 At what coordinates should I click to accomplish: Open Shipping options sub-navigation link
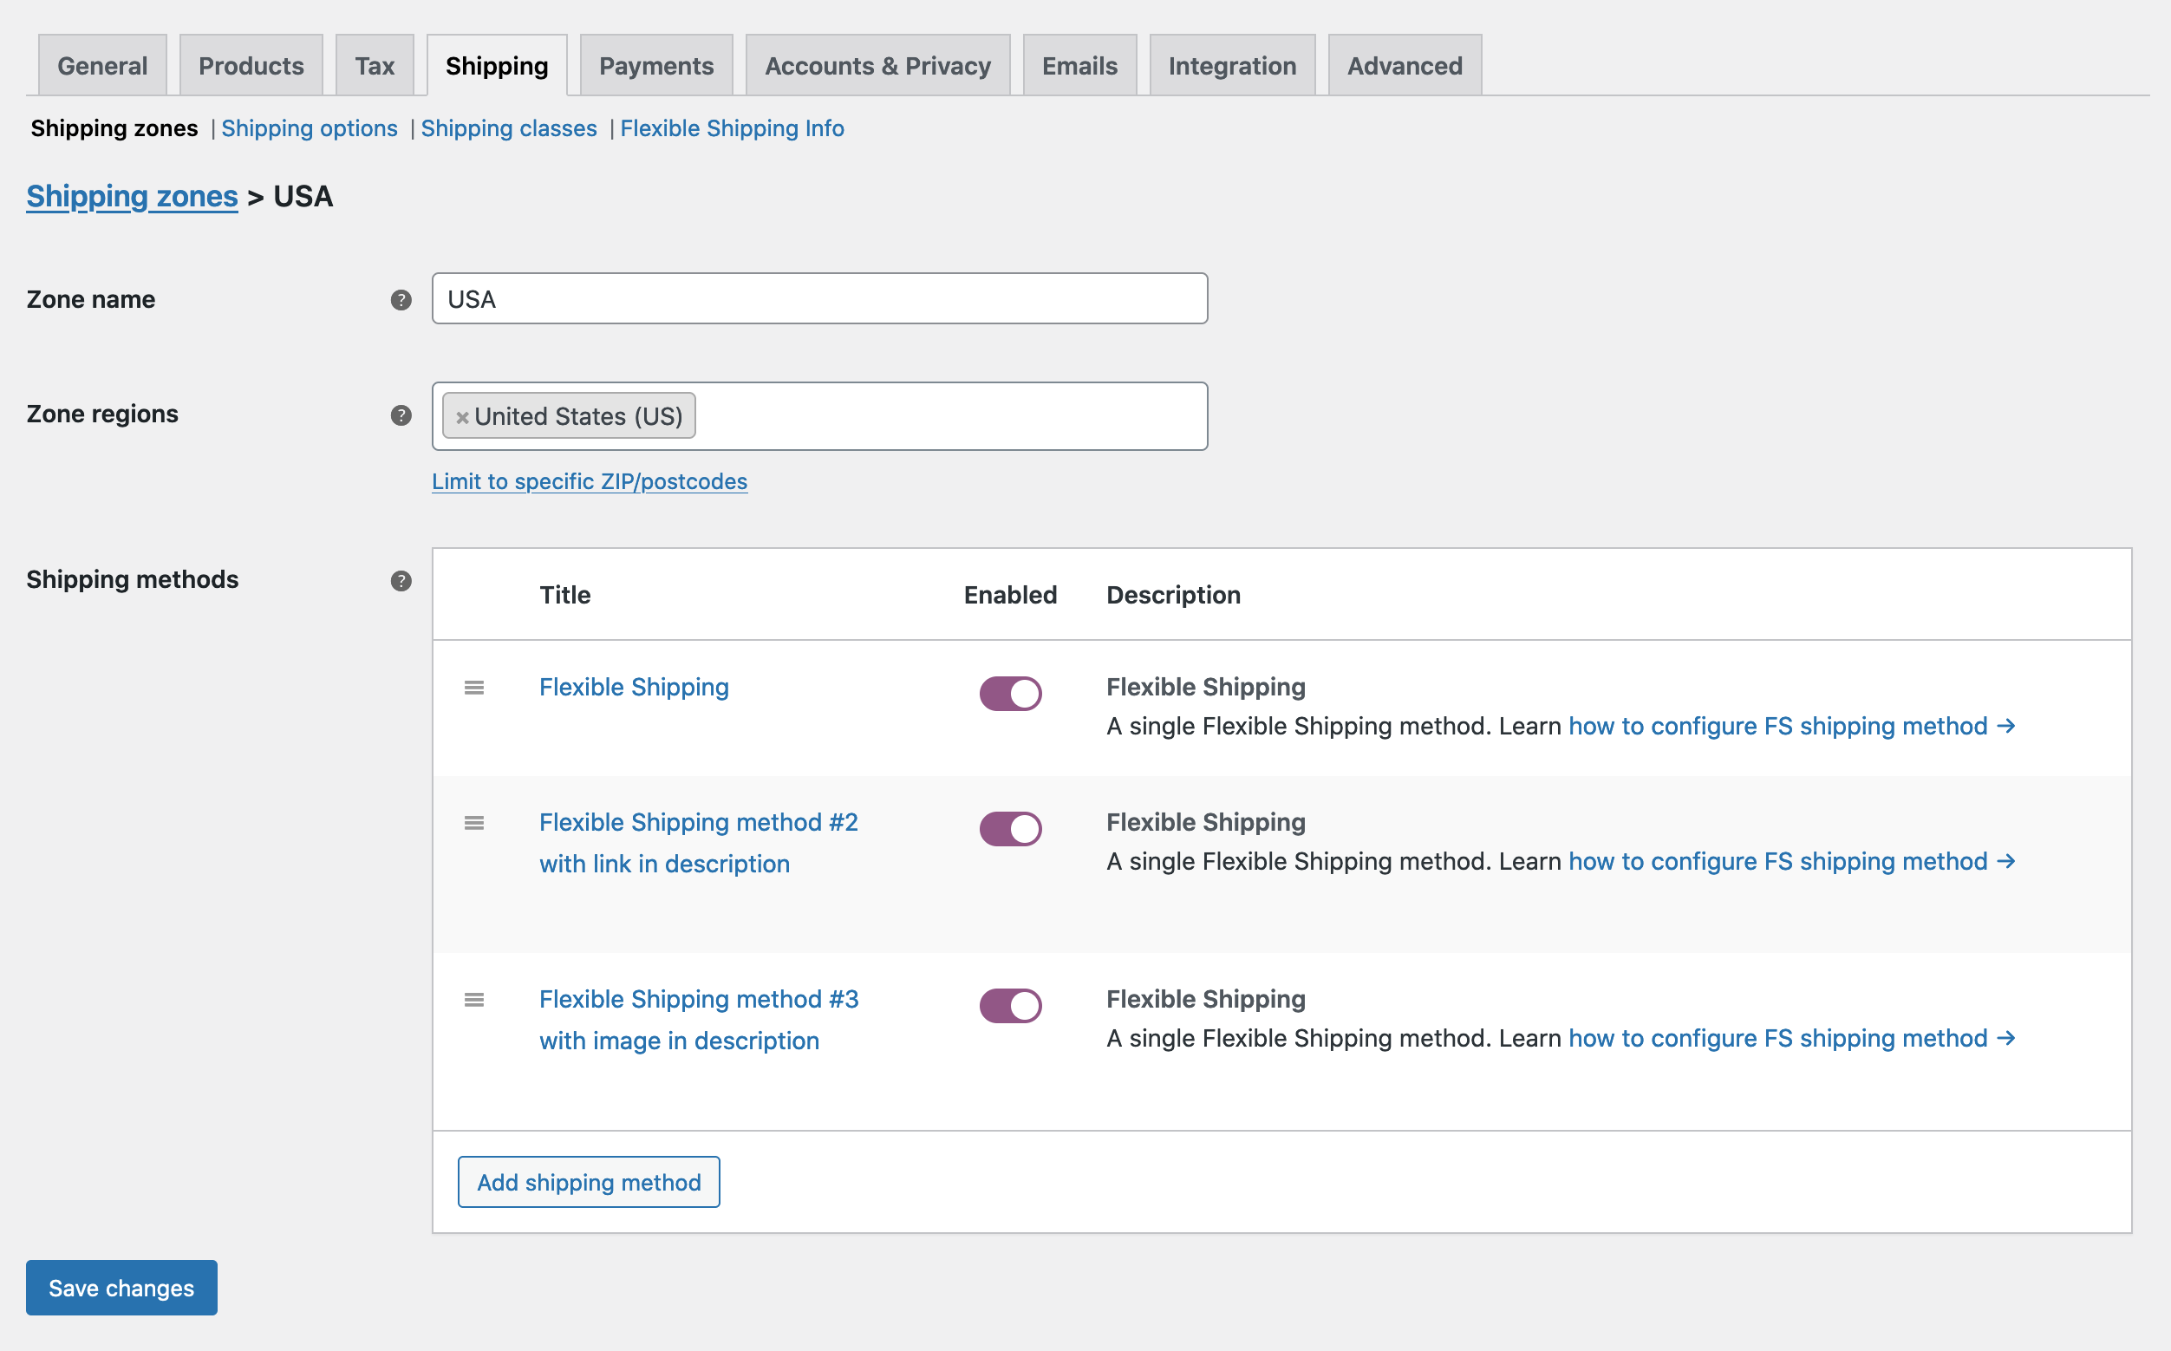(x=310, y=127)
